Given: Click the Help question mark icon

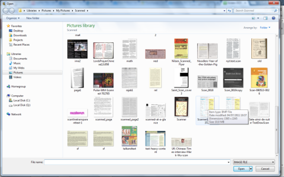Looking at the screenshot, I should point(273,18).
